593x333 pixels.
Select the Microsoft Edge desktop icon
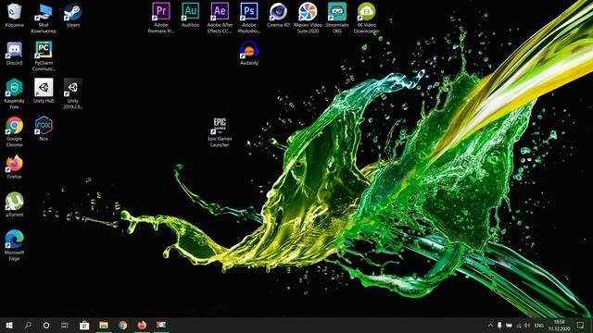pos(14,245)
